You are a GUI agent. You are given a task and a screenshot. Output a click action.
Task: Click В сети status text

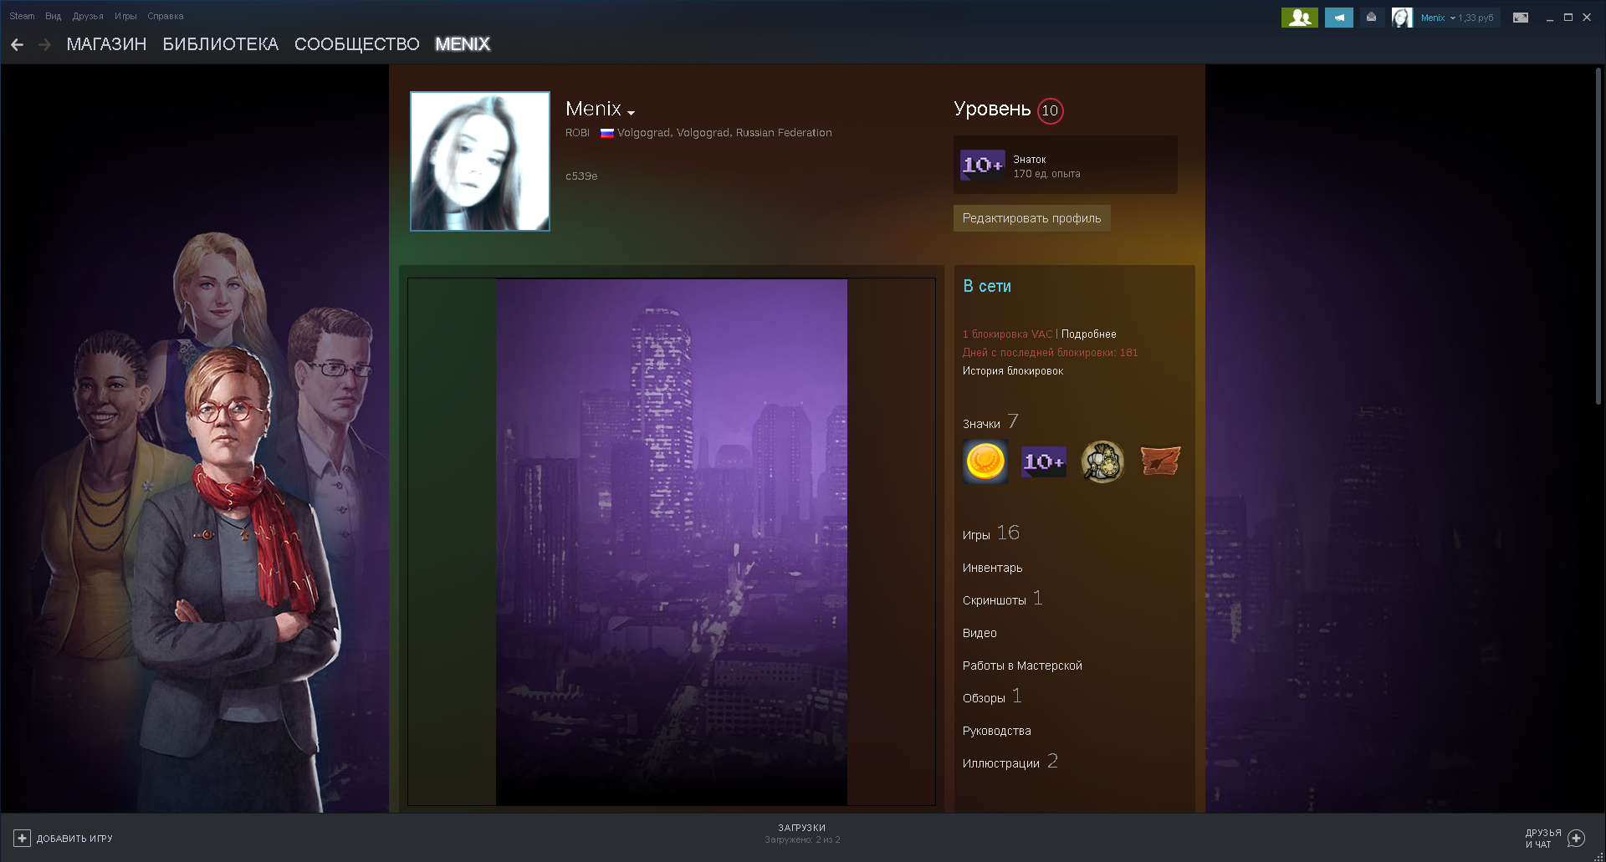pyautogui.click(x=987, y=286)
